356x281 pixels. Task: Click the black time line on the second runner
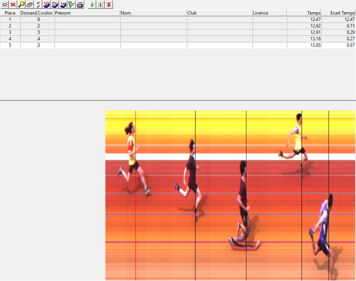pyautogui.click(x=195, y=196)
